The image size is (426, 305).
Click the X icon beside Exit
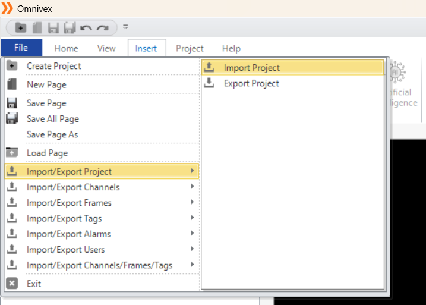[12, 283]
